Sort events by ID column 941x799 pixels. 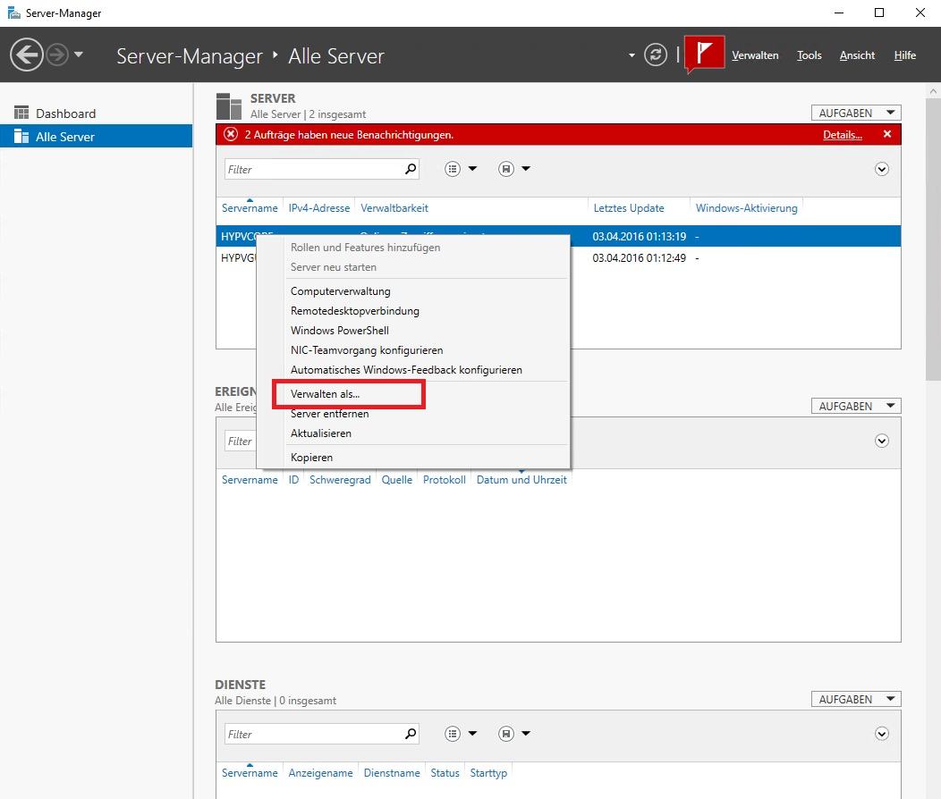click(293, 480)
